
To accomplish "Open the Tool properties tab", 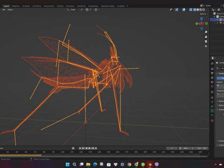I will click(212, 63).
